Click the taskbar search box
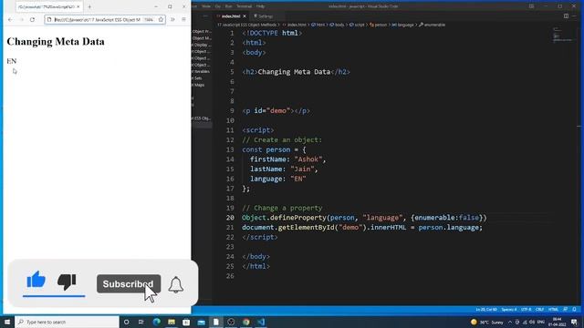The image size is (584, 328). [67, 322]
